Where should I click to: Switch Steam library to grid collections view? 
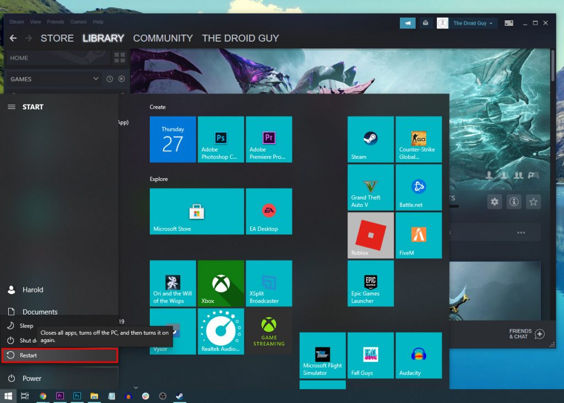coord(120,58)
